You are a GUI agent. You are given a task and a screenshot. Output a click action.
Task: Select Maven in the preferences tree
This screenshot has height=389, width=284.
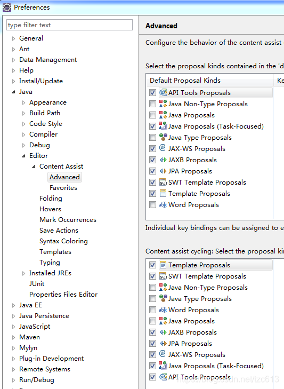(x=29, y=337)
